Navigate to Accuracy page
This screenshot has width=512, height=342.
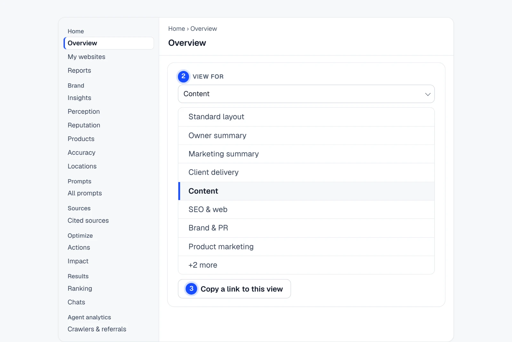pyautogui.click(x=82, y=153)
